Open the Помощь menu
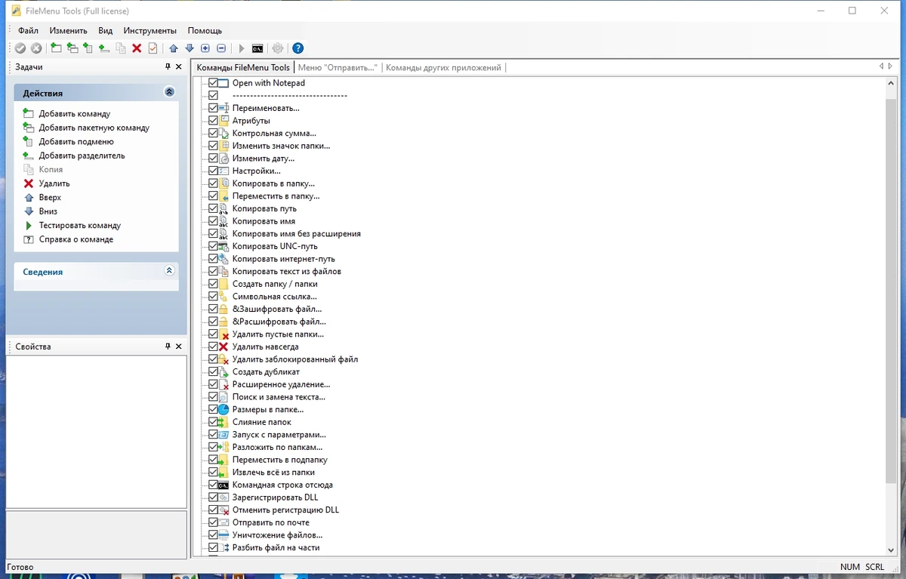 click(205, 31)
